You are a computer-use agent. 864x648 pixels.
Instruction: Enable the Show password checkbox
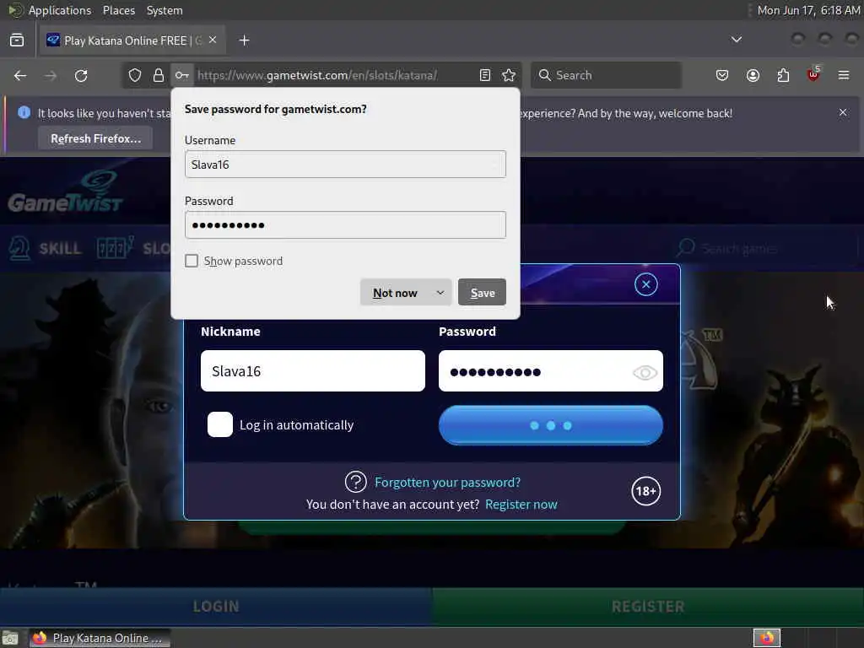[x=192, y=261]
